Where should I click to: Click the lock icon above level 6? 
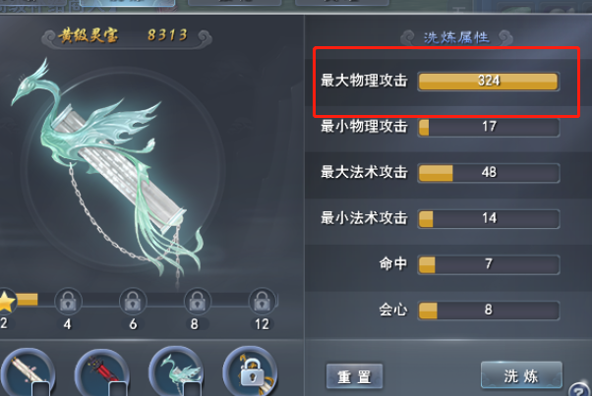133,302
